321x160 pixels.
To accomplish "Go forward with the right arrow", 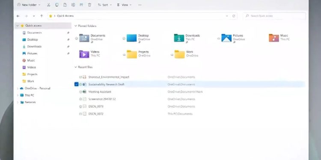I will tap(26, 16).
